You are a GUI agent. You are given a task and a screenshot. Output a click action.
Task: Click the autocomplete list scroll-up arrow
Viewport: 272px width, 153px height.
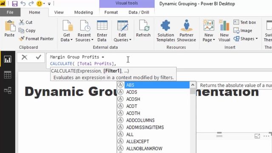[x=193, y=85]
